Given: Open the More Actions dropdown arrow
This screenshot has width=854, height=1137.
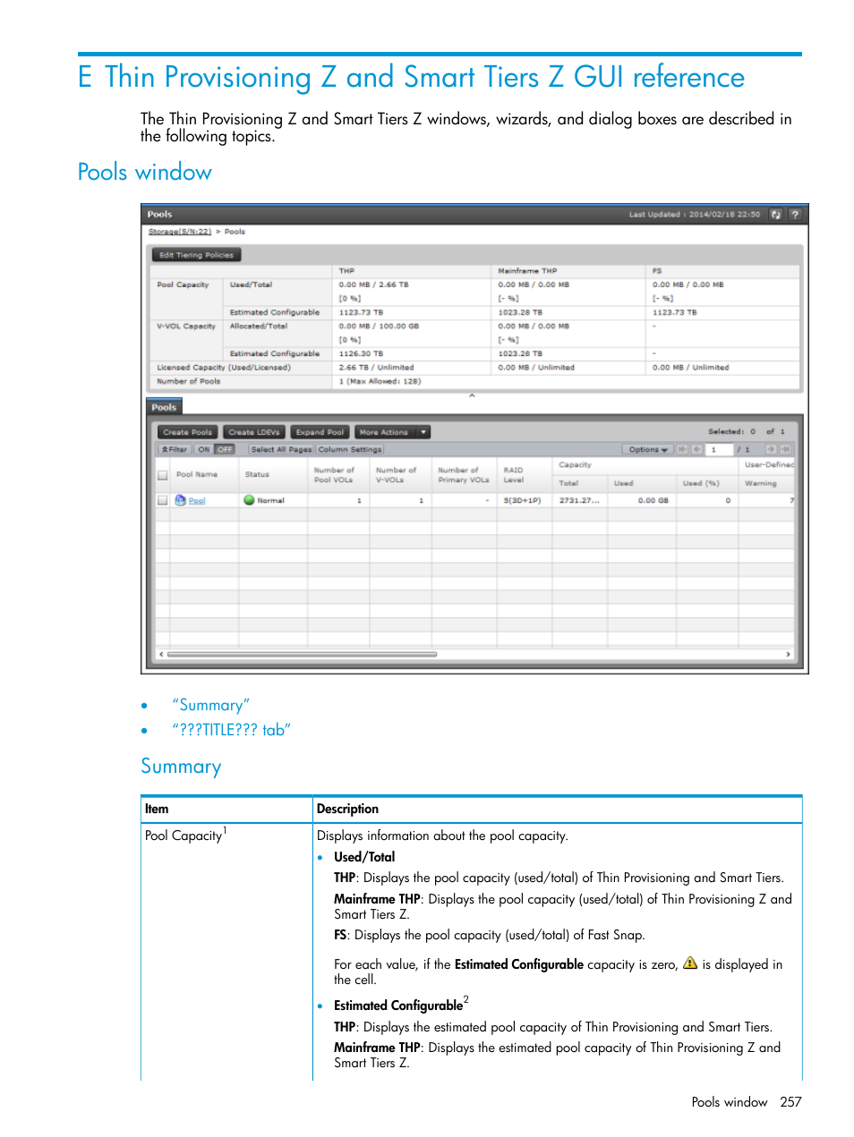Looking at the screenshot, I should [423, 432].
